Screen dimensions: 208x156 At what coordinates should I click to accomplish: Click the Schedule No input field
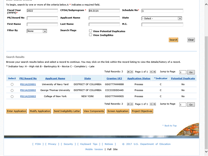(162, 11)
